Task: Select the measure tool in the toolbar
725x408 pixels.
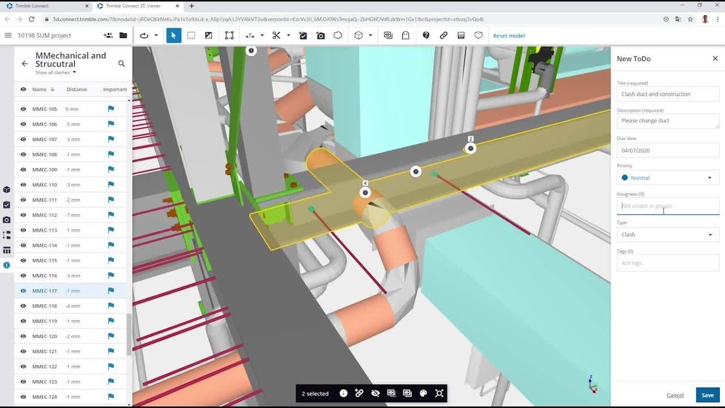Action: (x=251, y=35)
